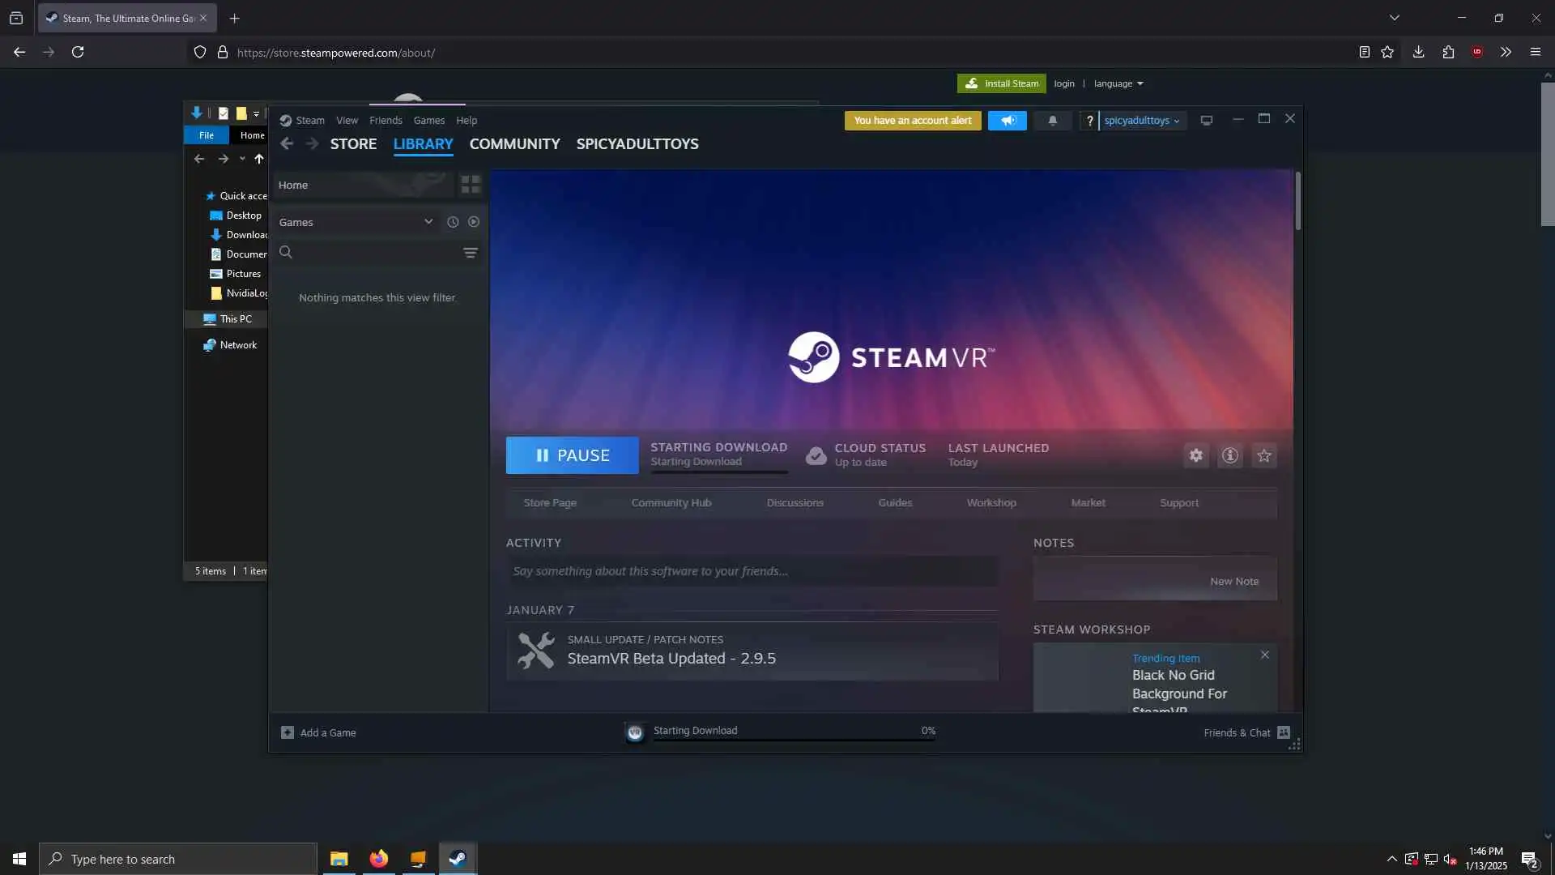Image resolution: width=1555 pixels, height=875 pixels.
Task: Open SteamVR settings gear icon
Action: point(1195,455)
